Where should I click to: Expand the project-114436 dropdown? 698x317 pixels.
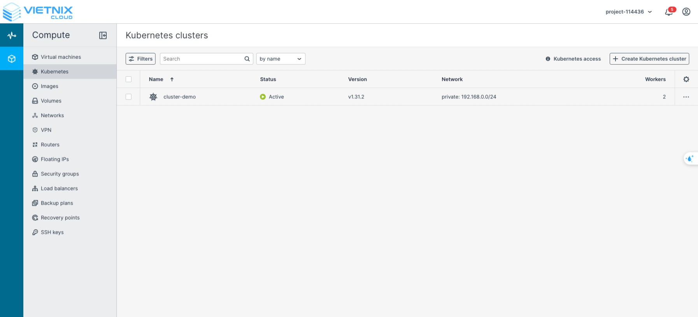pyautogui.click(x=628, y=12)
